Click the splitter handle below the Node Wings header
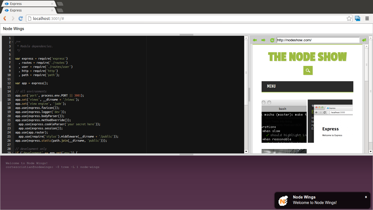This screenshot has height=210, width=373. [x=187, y=35]
